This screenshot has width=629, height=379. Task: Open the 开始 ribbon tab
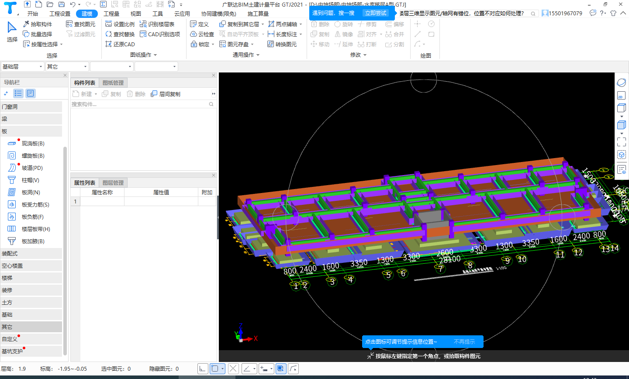point(32,14)
